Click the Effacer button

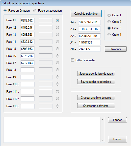click(117, 120)
